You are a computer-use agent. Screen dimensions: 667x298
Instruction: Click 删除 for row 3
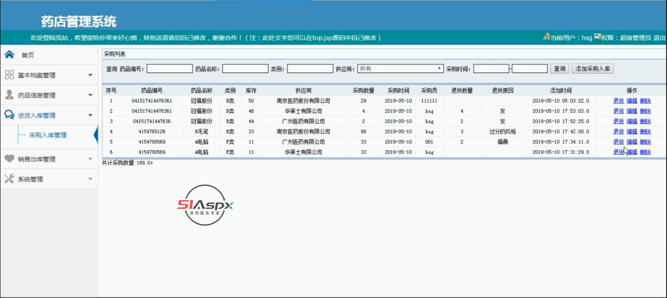pyautogui.click(x=645, y=121)
